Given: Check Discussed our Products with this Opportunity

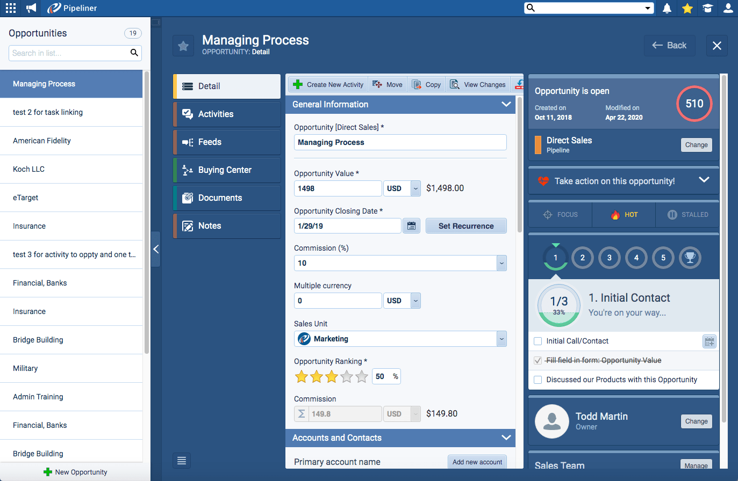Looking at the screenshot, I should [538, 380].
